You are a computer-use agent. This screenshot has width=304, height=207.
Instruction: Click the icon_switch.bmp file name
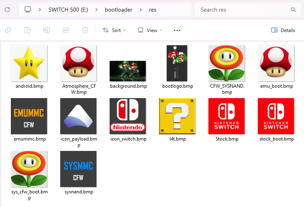[129, 139]
